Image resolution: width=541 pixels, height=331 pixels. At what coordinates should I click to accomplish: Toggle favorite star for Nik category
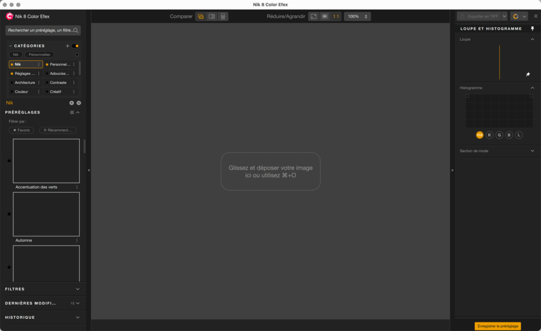pyautogui.click(x=12, y=64)
